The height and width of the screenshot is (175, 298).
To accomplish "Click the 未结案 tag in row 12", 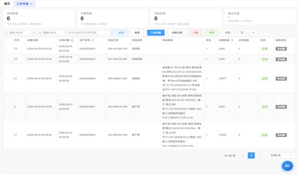I will 281,59.
